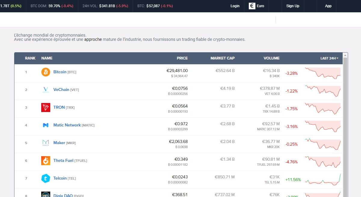Click VeChain market cap €4.19 B
This screenshot has height=197, width=361.
tap(227, 88)
